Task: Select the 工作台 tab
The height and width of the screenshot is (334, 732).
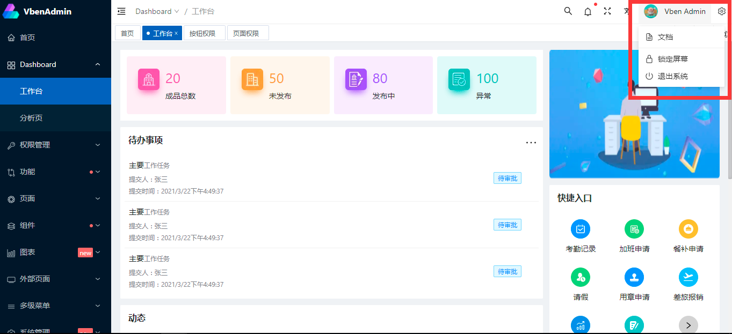Action: tap(162, 33)
